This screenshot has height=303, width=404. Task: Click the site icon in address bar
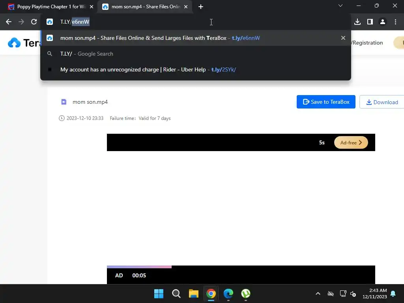click(x=50, y=22)
